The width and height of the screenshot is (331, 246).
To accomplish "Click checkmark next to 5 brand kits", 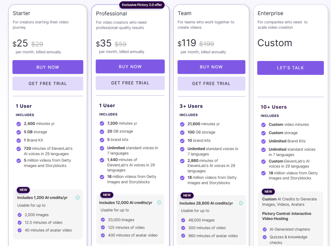I will [102, 140].
